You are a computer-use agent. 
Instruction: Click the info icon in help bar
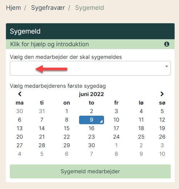[x=167, y=44]
